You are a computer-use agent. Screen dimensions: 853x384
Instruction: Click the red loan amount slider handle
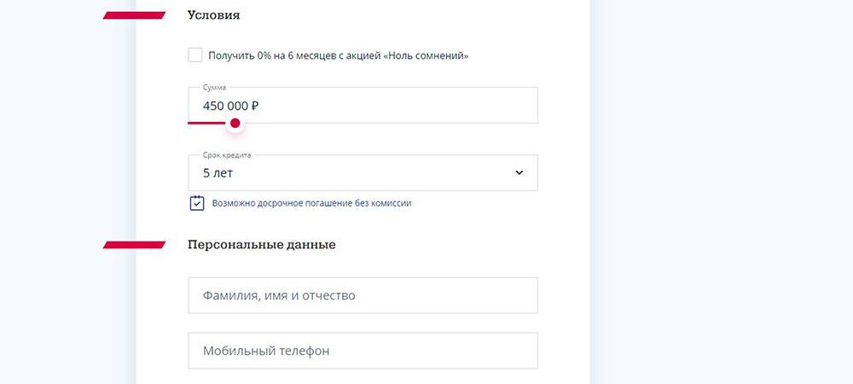pyautogui.click(x=235, y=123)
